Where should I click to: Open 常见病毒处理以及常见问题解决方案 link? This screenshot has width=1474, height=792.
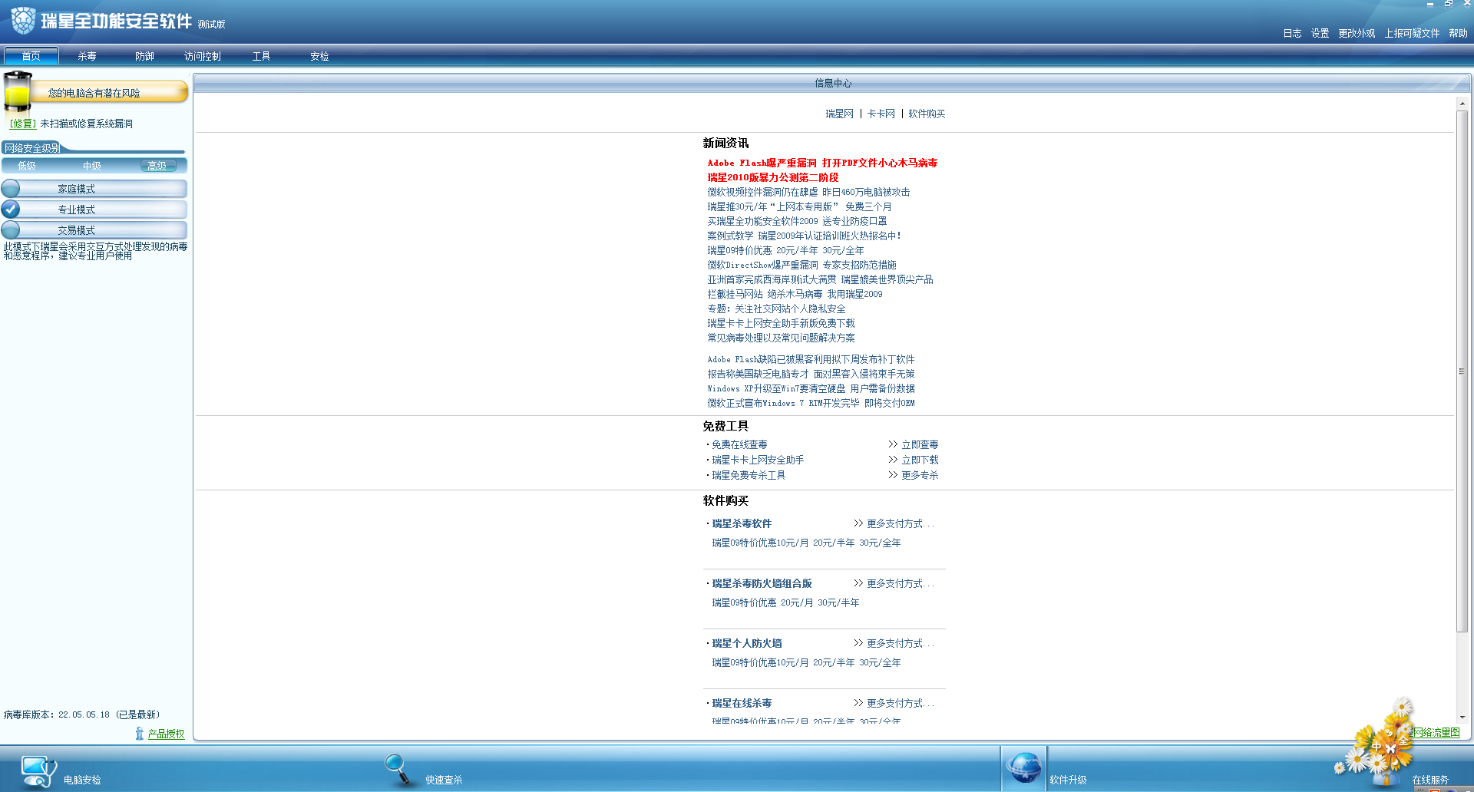(x=781, y=338)
